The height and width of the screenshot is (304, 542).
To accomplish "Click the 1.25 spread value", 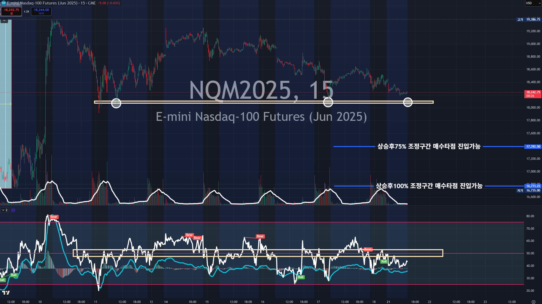I will [x=26, y=12].
